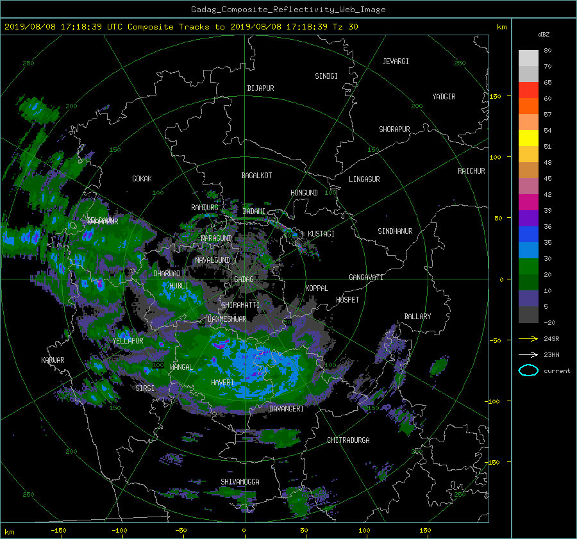Viewport: 577px width, 539px height.
Task: Click the HUBLI city label
Action: [x=179, y=286]
